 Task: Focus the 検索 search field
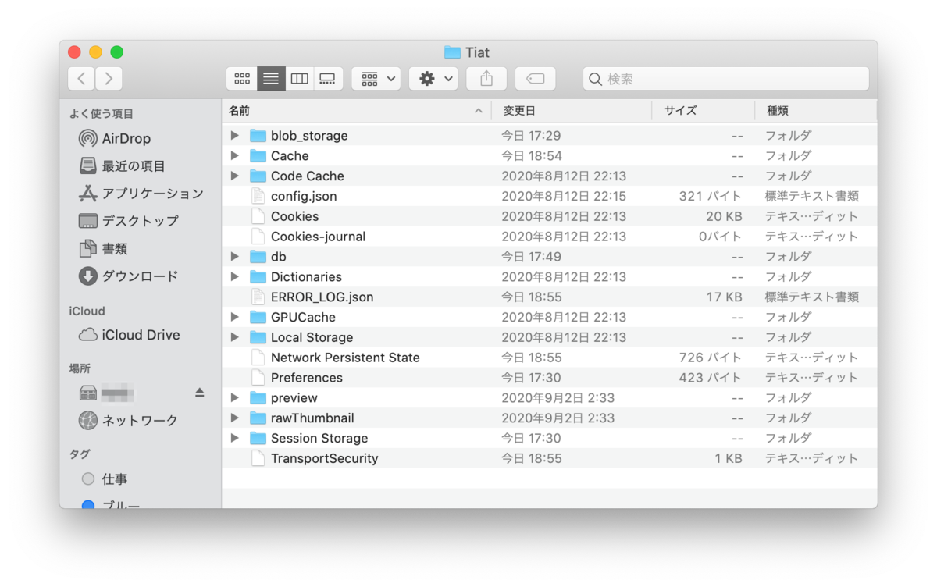pyautogui.click(x=725, y=78)
